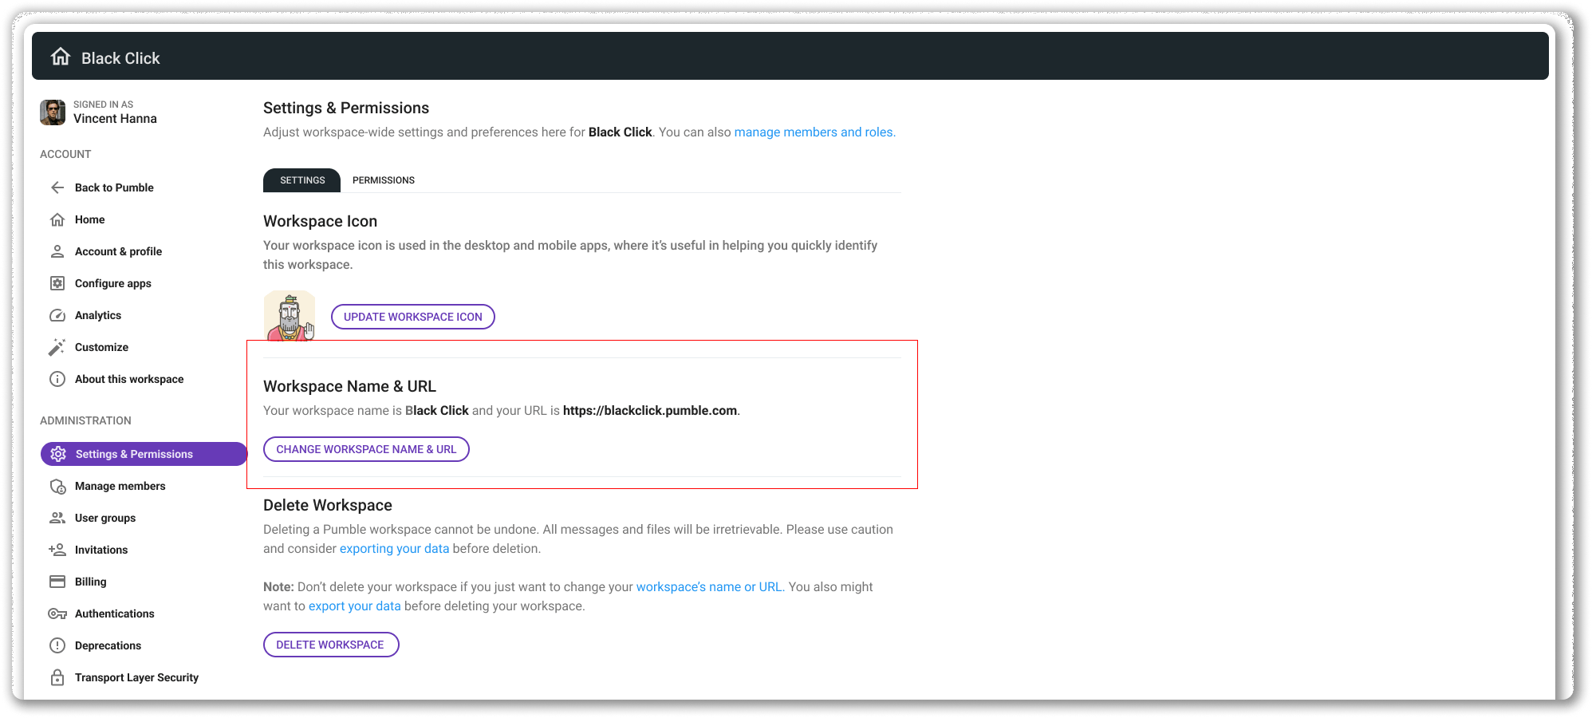This screenshot has height=718, width=1592.
Task: Select the Transport Layer Security lock icon
Action: [57, 677]
